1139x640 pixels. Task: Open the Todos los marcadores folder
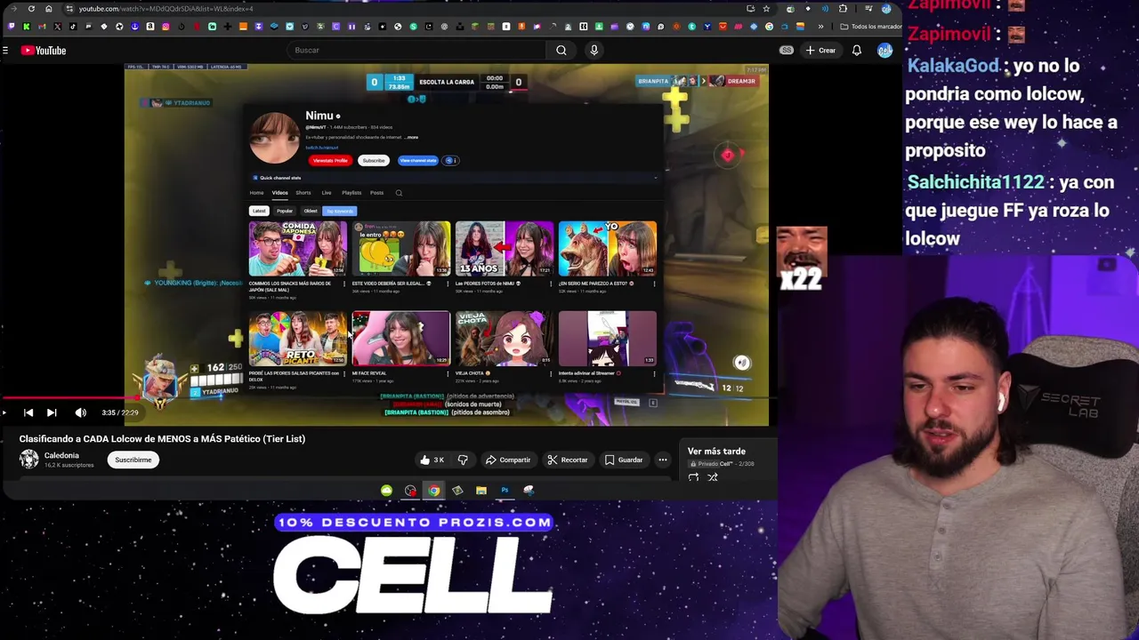[x=870, y=27]
